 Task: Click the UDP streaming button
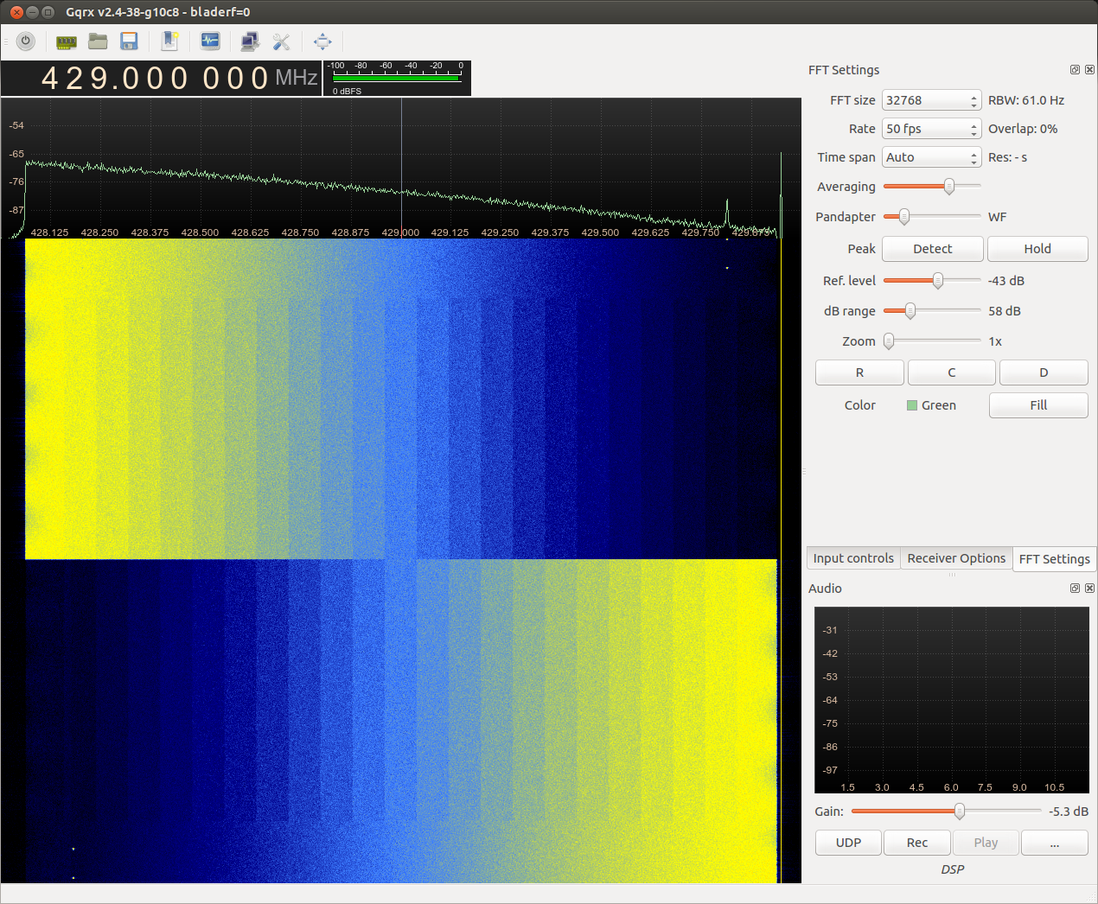(848, 843)
